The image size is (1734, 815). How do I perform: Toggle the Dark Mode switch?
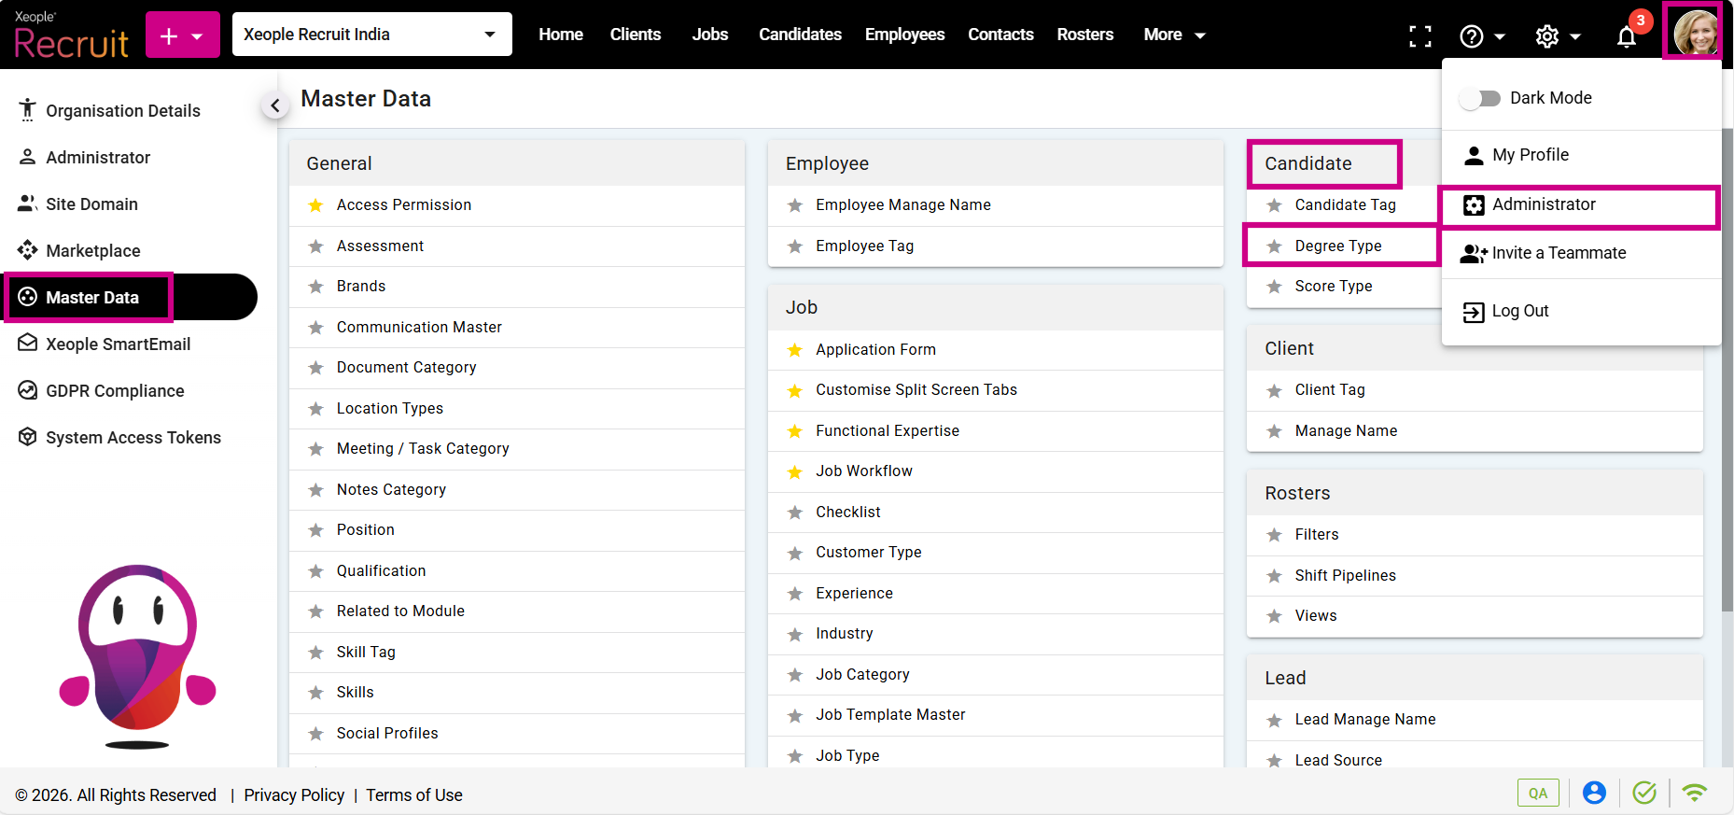pyautogui.click(x=1480, y=98)
